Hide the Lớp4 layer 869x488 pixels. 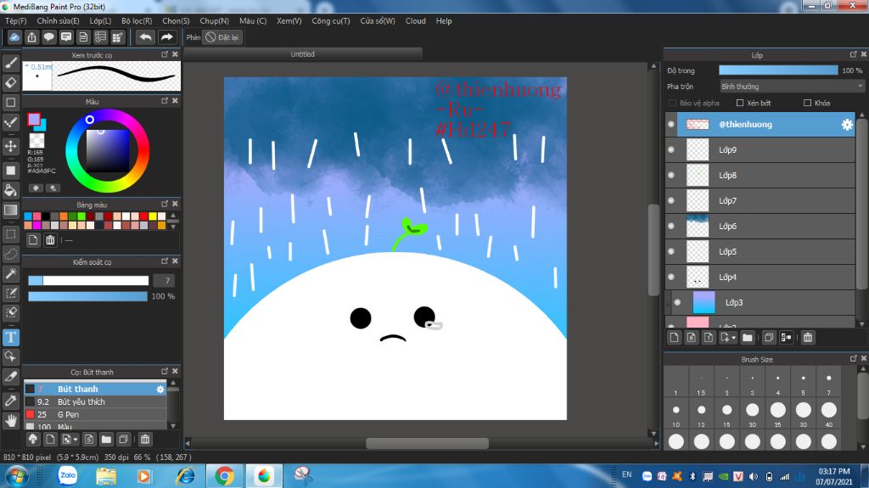670,278
